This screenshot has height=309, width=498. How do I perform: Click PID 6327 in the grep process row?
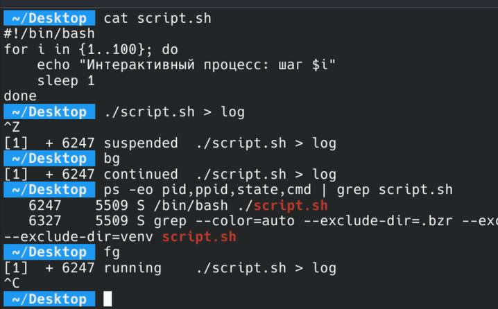pyautogui.click(x=45, y=221)
